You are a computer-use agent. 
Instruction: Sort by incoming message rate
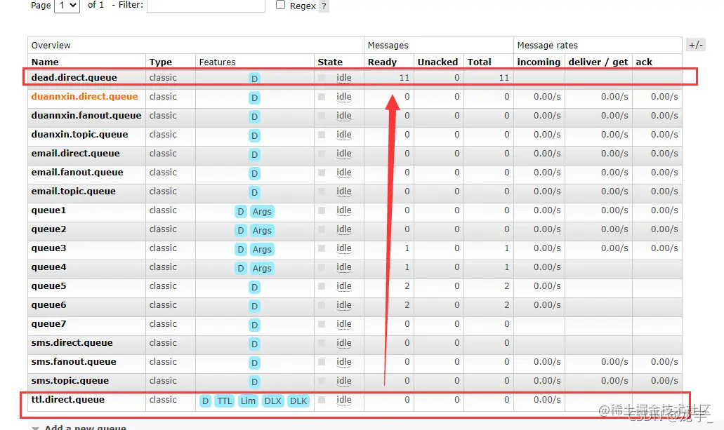coord(539,62)
